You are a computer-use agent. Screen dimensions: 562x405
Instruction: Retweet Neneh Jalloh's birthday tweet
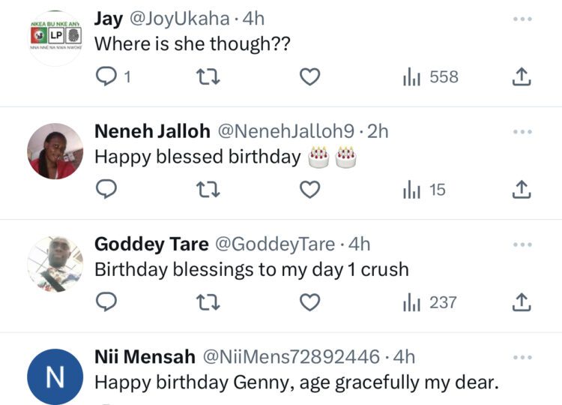point(211,190)
